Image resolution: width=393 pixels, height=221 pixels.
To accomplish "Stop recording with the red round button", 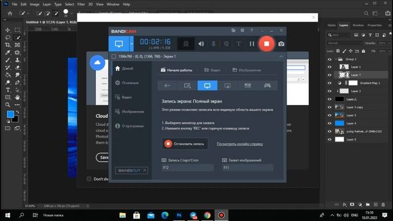I will pyautogui.click(x=267, y=44).
